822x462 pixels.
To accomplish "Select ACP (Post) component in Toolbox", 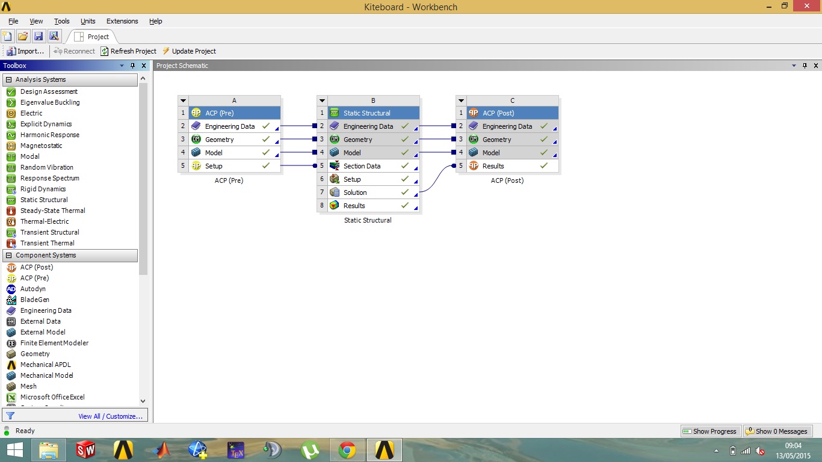I will [x=37, y=267].
